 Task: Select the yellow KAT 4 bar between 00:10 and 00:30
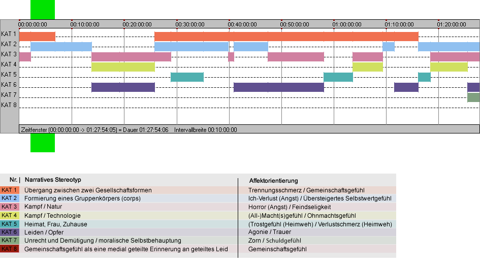point(123,66)
